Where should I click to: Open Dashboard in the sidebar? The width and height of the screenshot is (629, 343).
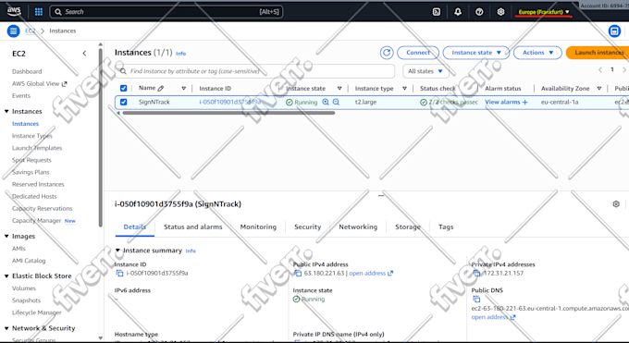tap(27, 71)
